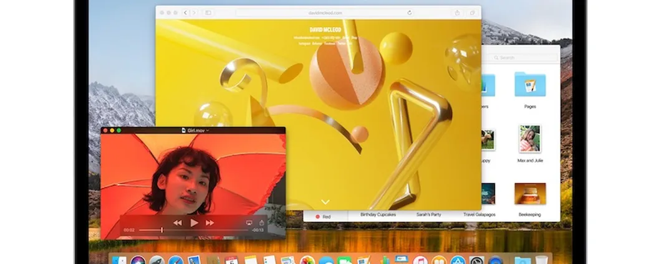Show the Safari sidebar

point(208,12)
